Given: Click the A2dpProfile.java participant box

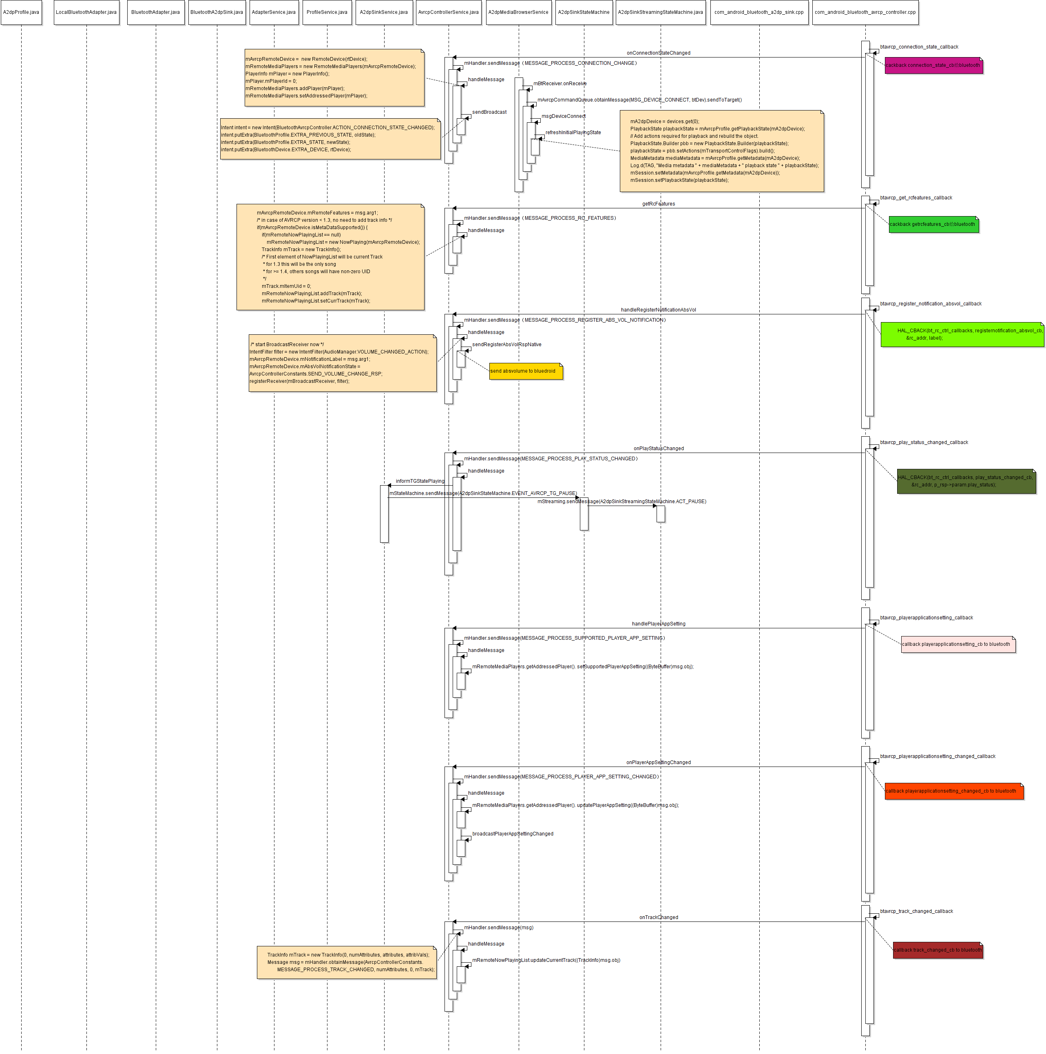Looking at the screenshot, I should pyautogui.click(x=21, y=12).
